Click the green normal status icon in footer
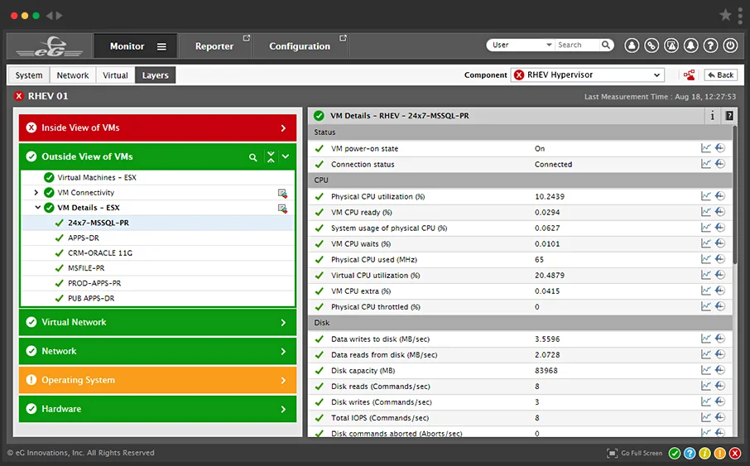The image size is (750, 466). pyautogui.click(x=675, y=453)
